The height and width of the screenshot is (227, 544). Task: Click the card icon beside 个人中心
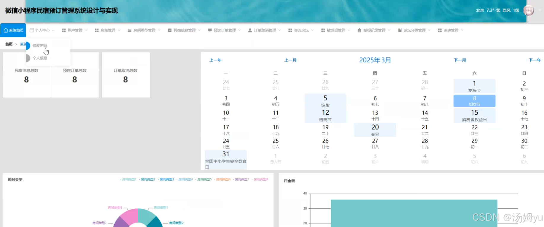32,30
